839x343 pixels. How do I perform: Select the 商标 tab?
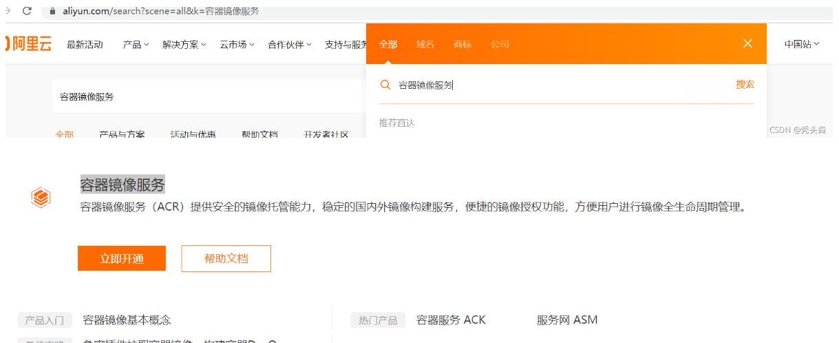point(463,44)
